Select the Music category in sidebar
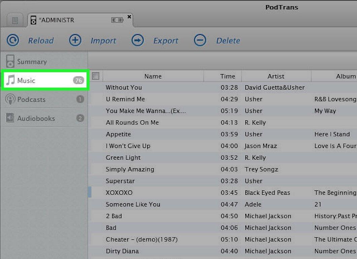The width and height of the screenshot is (357, 259). [x=45, y=80]
